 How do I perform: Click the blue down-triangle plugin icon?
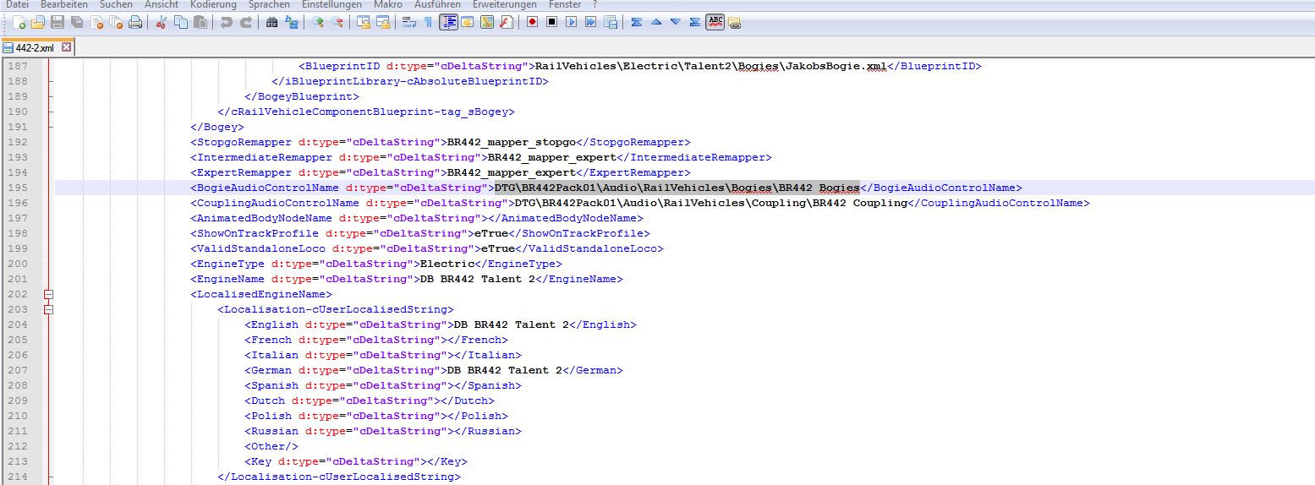coord(675,22)
